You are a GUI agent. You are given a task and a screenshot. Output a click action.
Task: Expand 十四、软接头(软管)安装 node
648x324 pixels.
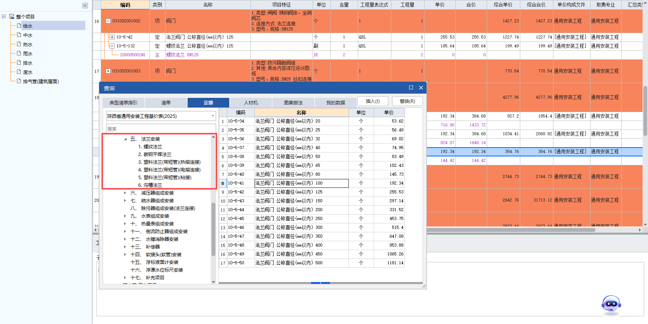pyautogui.click(x=125, y=255)
